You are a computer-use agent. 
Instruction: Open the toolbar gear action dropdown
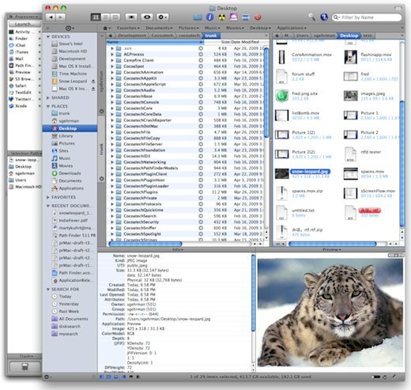pyautogui.click(x=163, y=17)
